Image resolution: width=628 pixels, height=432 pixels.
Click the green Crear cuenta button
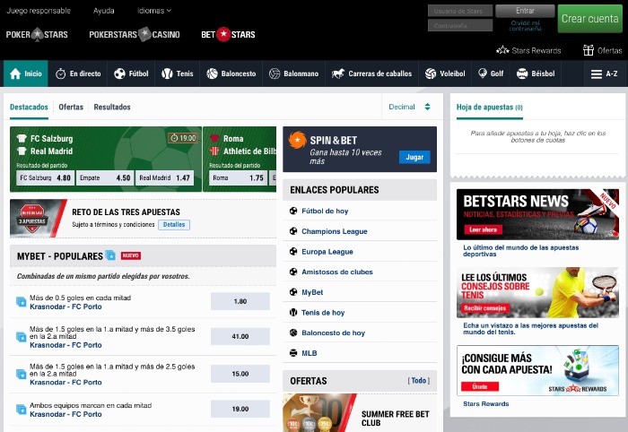[590, 19]
